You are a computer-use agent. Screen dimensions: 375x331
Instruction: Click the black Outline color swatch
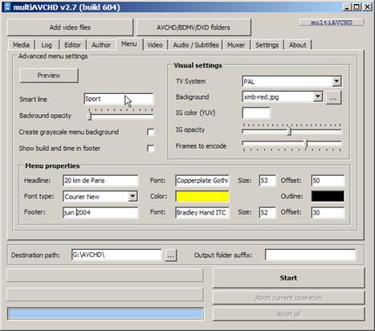[328, 196]
